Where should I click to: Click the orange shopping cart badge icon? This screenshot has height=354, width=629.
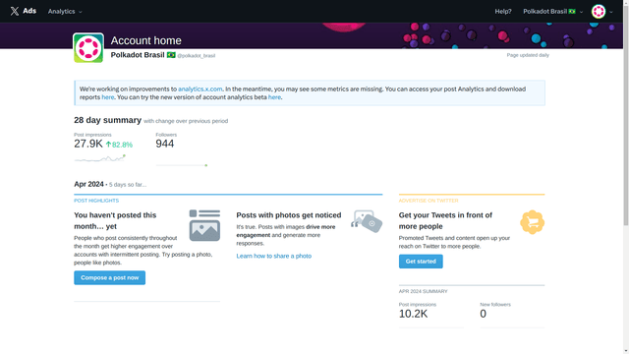pos(532,222)
